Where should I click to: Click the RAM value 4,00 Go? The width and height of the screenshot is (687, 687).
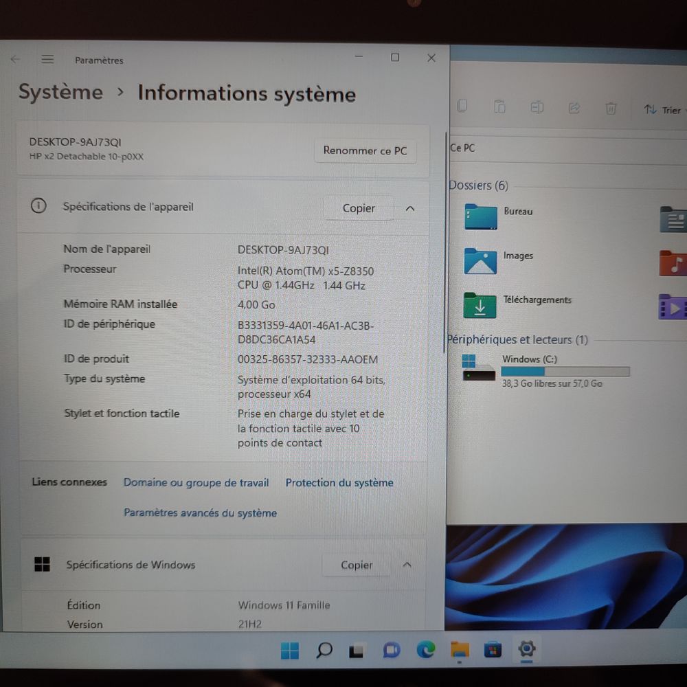pyautogui.click(x=256, y=304)
